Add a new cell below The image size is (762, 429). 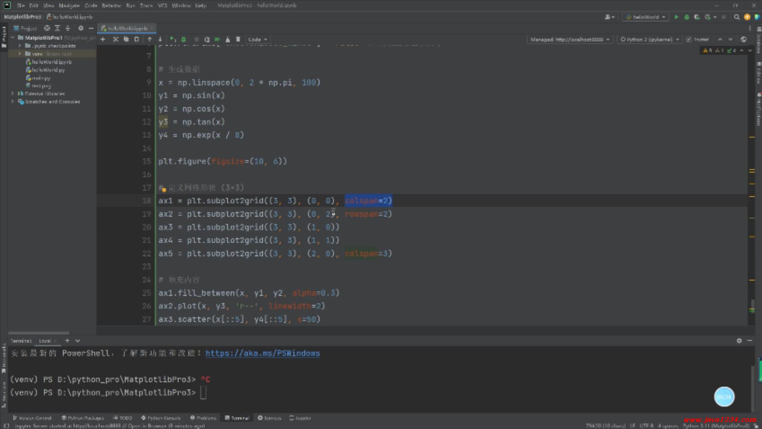click(103, 39)
